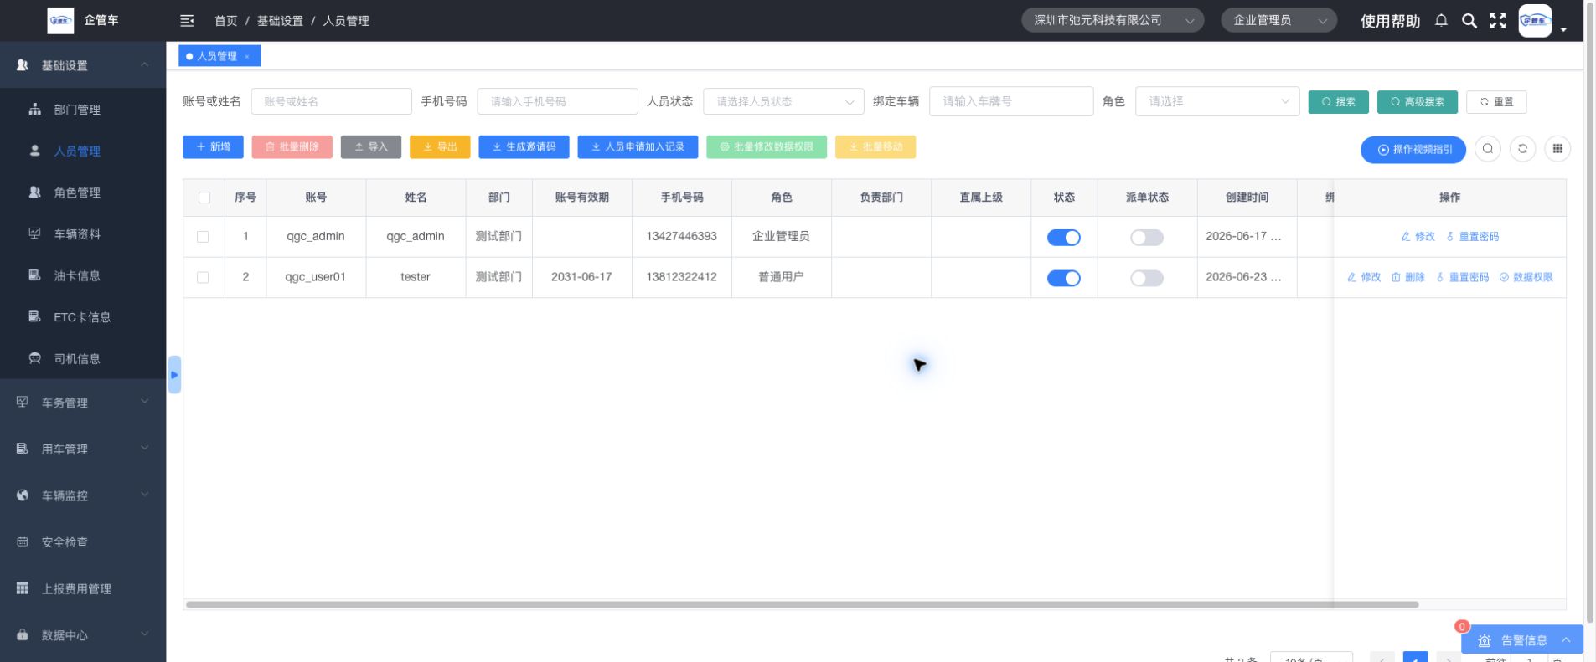Open the 角色 filter dropdown
The height and width of the screenshot is (662, 1596).
point(1217,101)
